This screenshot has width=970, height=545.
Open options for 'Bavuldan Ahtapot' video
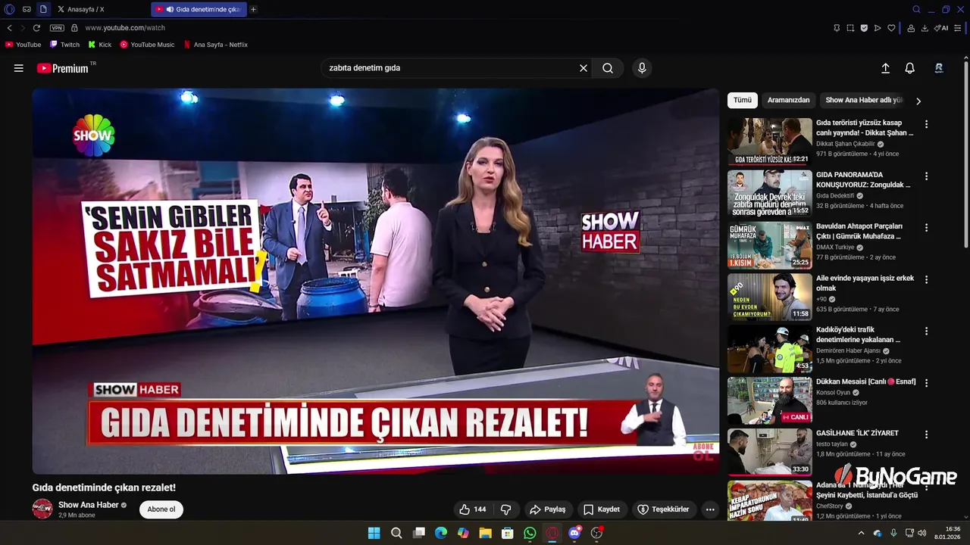click(926, 228)
